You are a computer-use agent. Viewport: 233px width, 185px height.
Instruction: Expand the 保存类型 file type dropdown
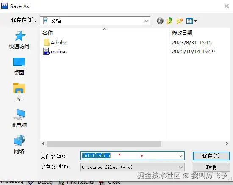click(181, 167)
